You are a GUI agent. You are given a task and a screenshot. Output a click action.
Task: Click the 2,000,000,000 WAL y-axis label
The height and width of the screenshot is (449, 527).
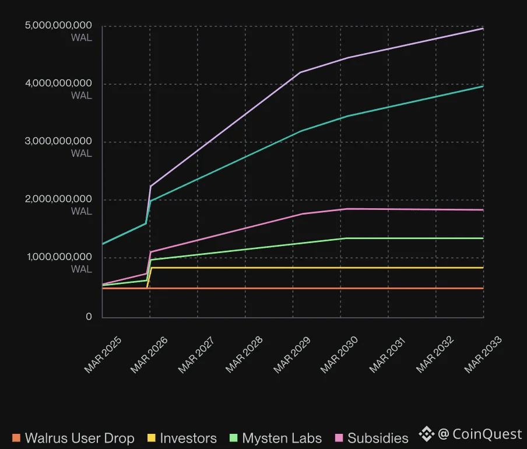(x=60, y=205)
